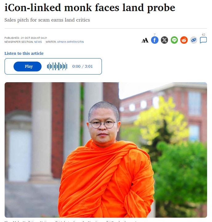Click the Listen to this article heading
This screenshot has width=212, height=222.
coord(24,53)
